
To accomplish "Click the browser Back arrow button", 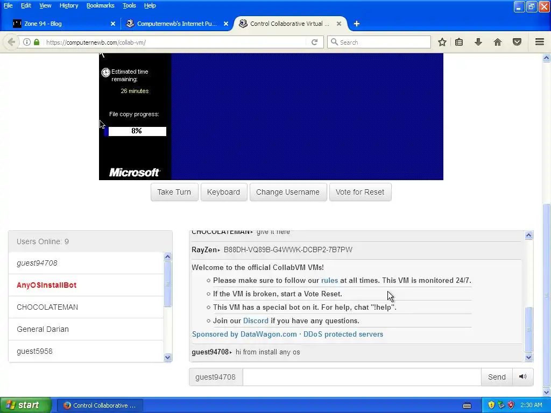I will 11,42.
